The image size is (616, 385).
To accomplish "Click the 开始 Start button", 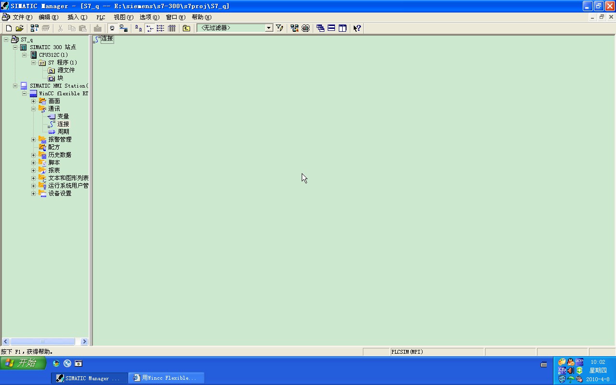I will pos(23,363).
